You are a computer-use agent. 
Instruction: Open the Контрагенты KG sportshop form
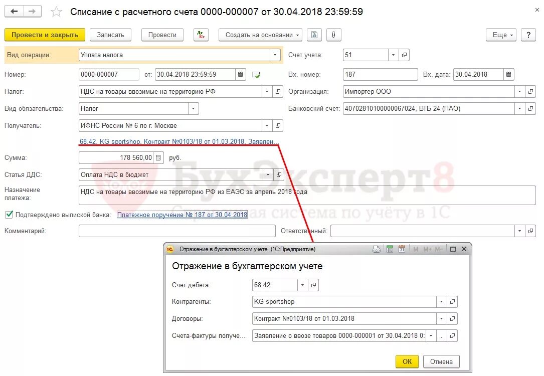coord(452,301)
